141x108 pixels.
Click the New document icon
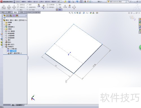[61, 2]
